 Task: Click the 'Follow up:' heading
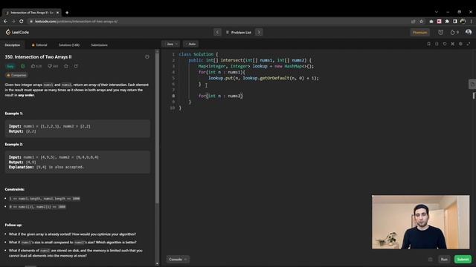click(13, 225)
